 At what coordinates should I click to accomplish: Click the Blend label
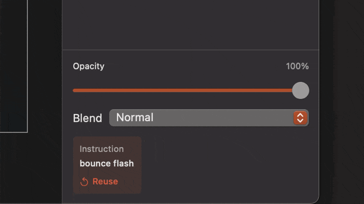point(87,118)
